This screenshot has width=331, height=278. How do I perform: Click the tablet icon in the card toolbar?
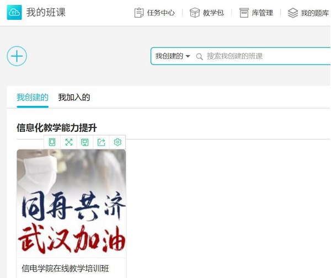pos(52,142)
